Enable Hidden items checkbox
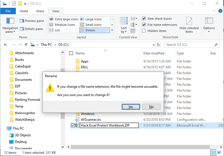The image size is (224, 156). point(144,31)
